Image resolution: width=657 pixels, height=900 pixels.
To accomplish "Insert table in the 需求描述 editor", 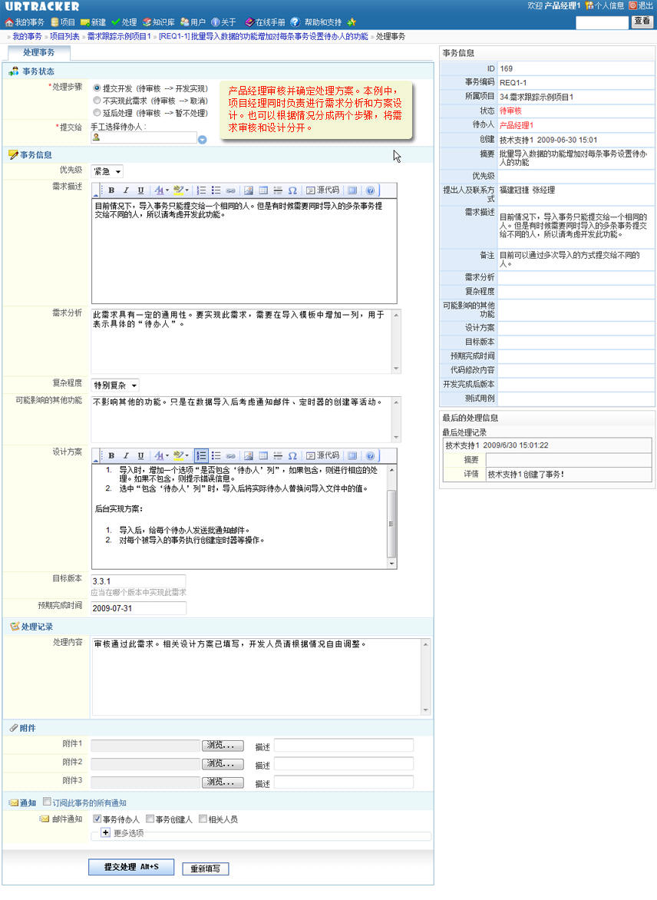I will [263, 190].
